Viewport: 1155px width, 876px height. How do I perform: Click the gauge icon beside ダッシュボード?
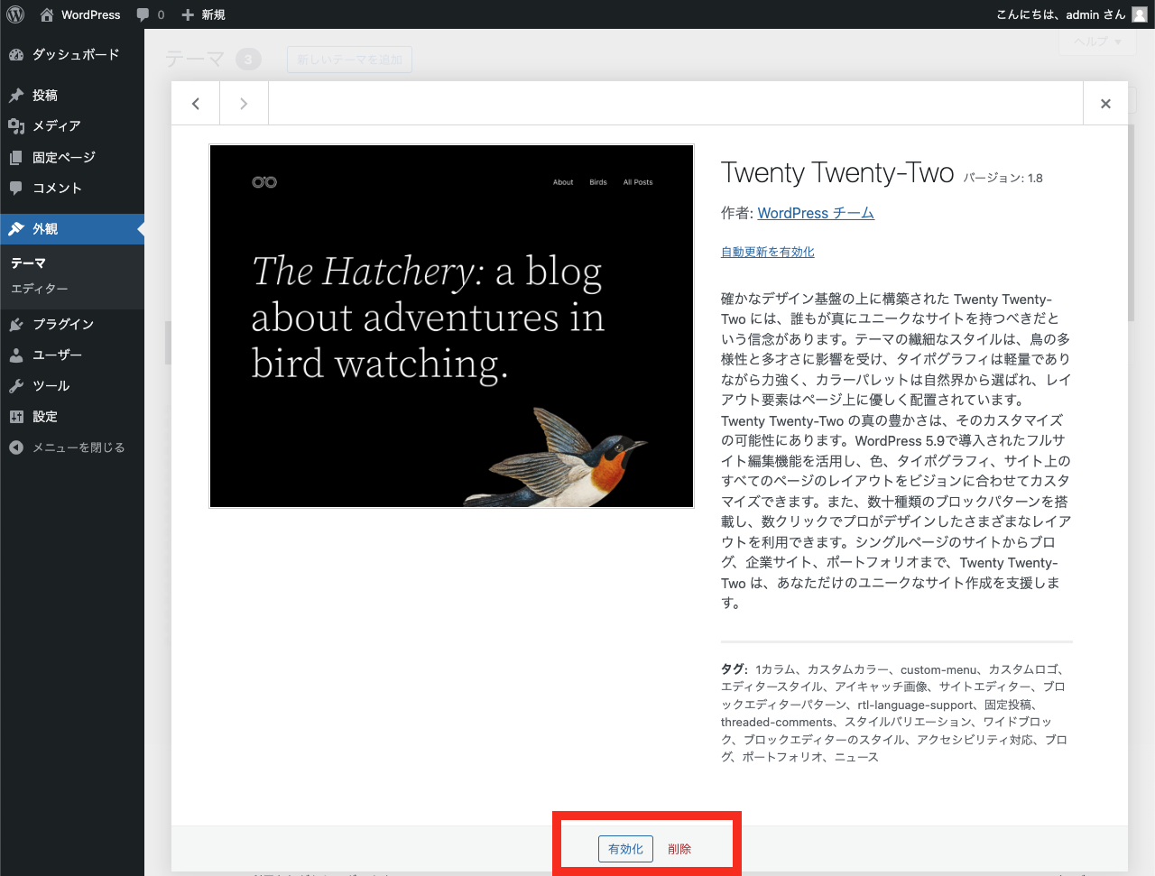coord(16,55)
